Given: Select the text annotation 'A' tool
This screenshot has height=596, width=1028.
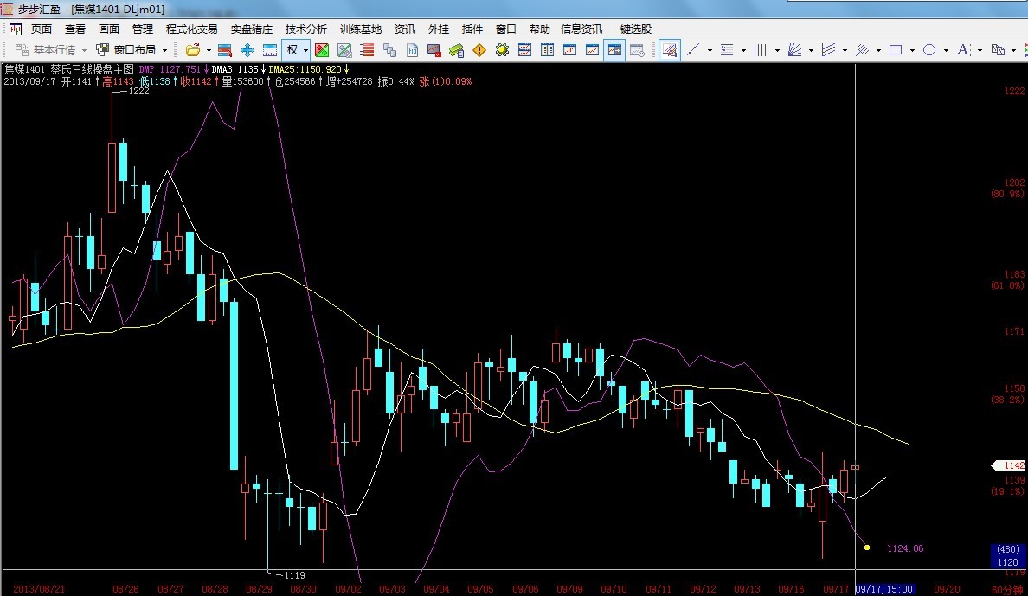Looking at the screenshot, I should (x=964, y=50).
